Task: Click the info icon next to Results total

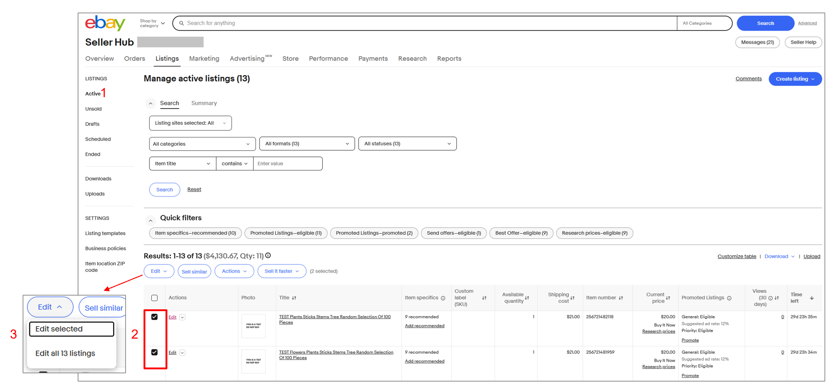Action: pos(268,256)
